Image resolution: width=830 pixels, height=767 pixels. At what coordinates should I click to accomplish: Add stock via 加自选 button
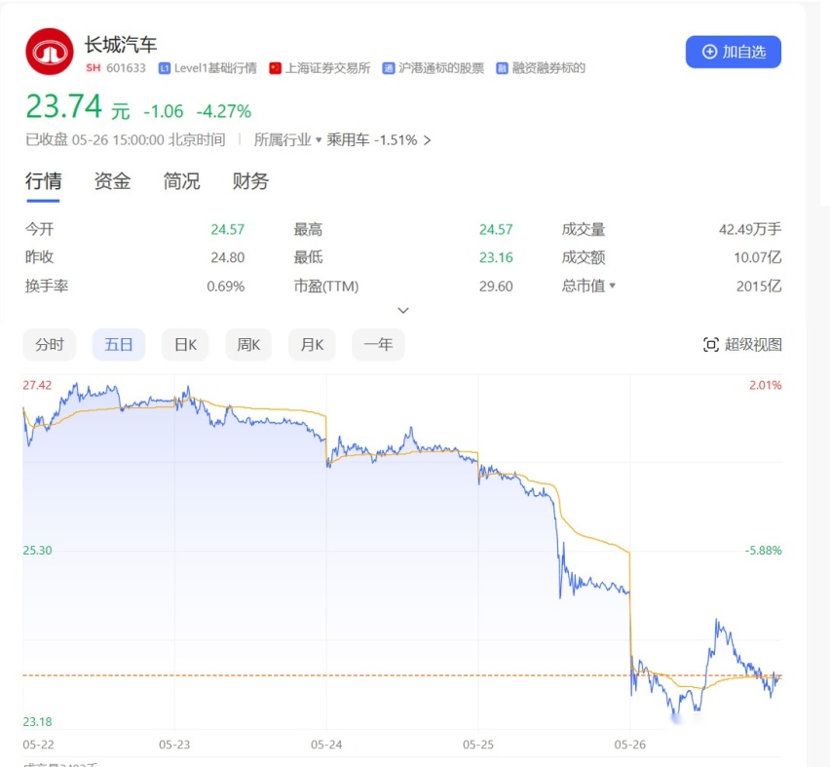pyautogui.click(x=734, y=52)
